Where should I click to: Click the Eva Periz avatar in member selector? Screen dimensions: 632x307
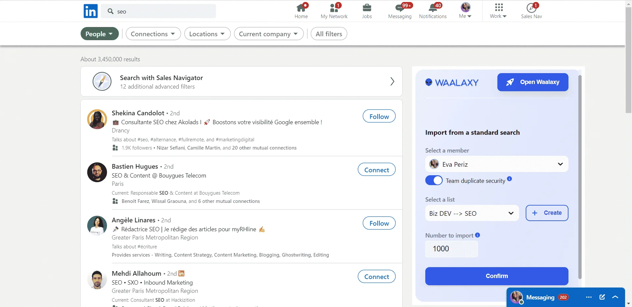(434, 164)
